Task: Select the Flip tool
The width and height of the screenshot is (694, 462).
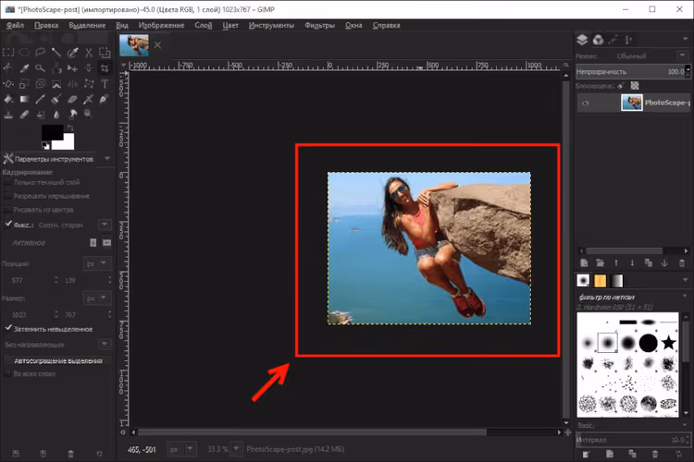Action: coord(72,83)
